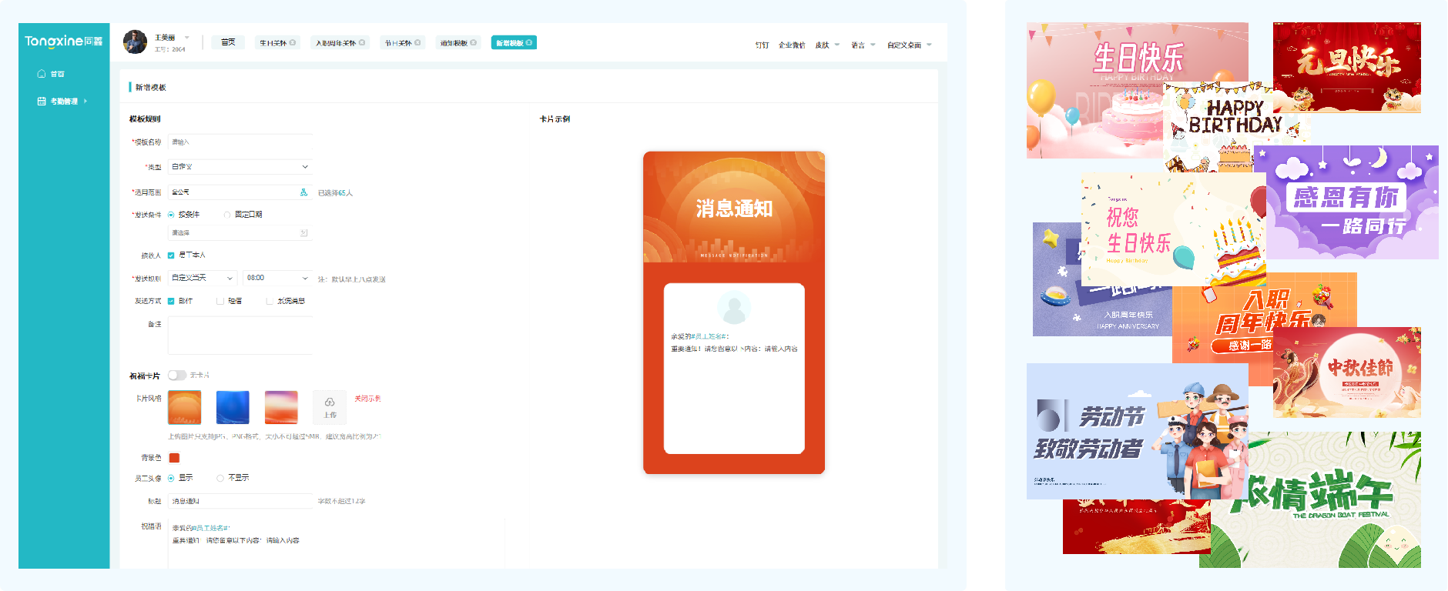Image resolution: width=1448 pixels, height=591 pixels.
Task: Close the 生日关怀 tab with its x icon
Action: click(293, 43)
